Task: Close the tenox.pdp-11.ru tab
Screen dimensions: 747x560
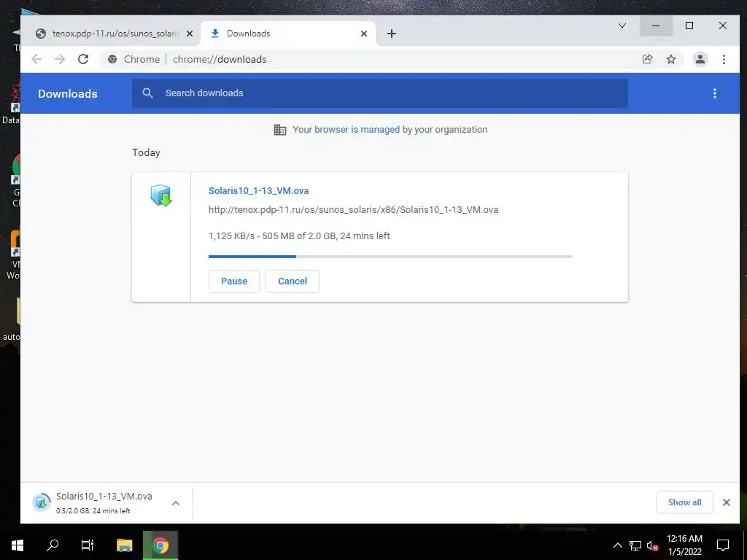Action: (x=190, y=34)
